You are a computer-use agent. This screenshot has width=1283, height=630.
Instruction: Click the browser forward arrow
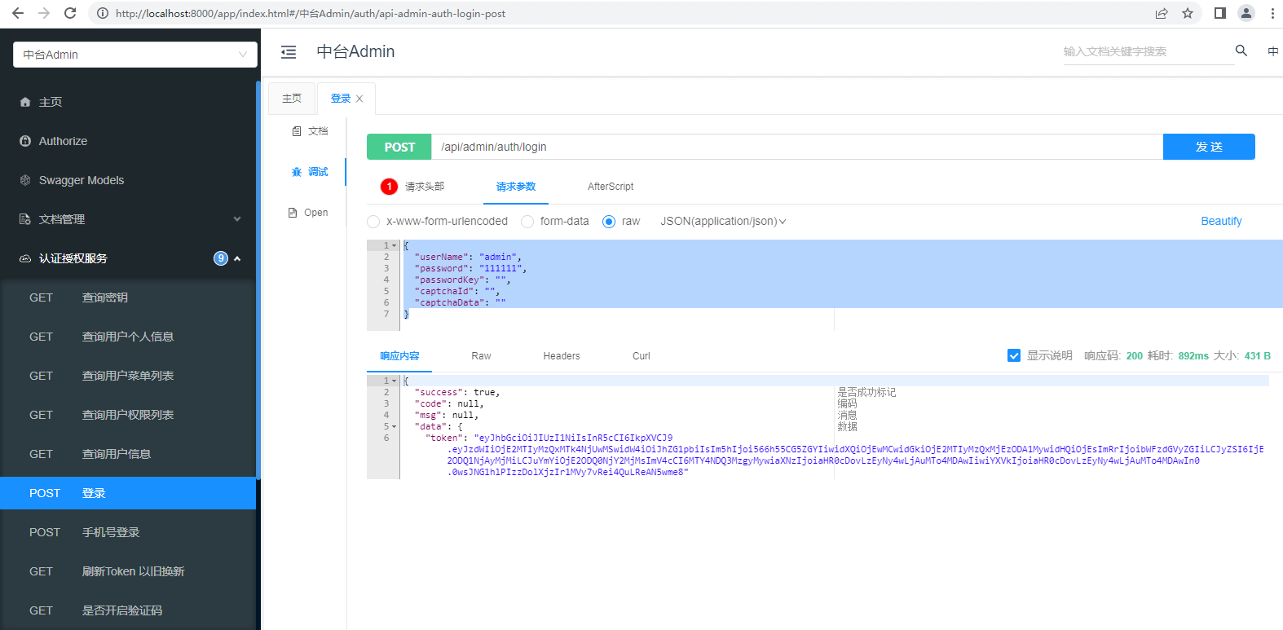pyautogui.click(x=44, y=13)
